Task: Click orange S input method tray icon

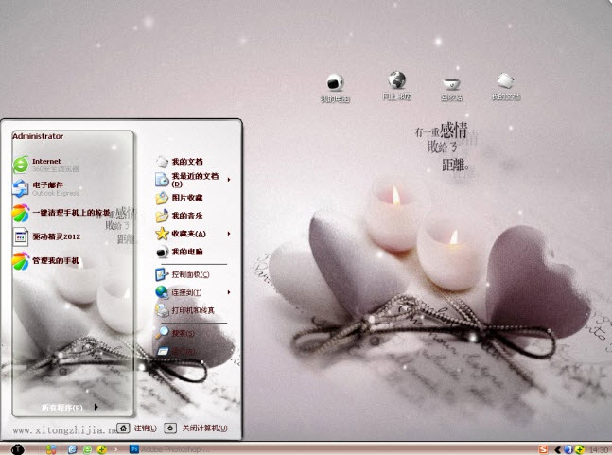Action: 543,449
